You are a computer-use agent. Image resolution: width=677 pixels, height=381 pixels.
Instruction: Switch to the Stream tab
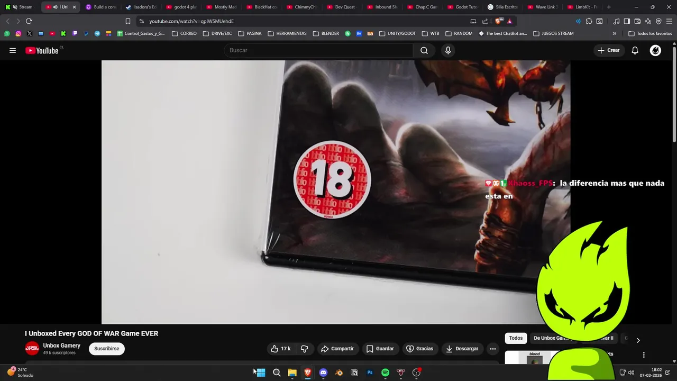[x=19, y=7]
